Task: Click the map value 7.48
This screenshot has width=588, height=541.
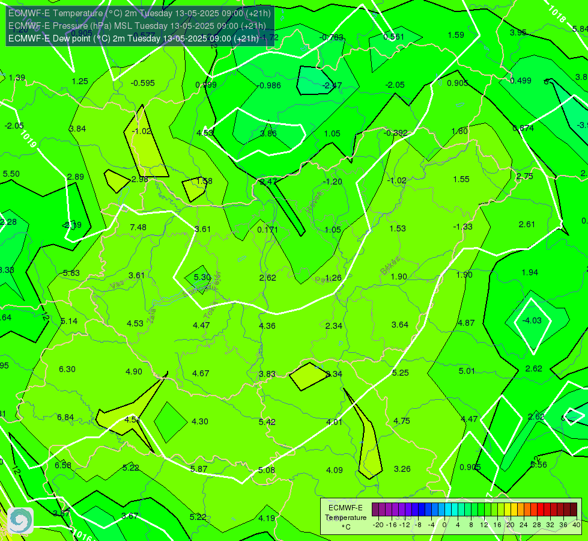Action: [138, 227]
